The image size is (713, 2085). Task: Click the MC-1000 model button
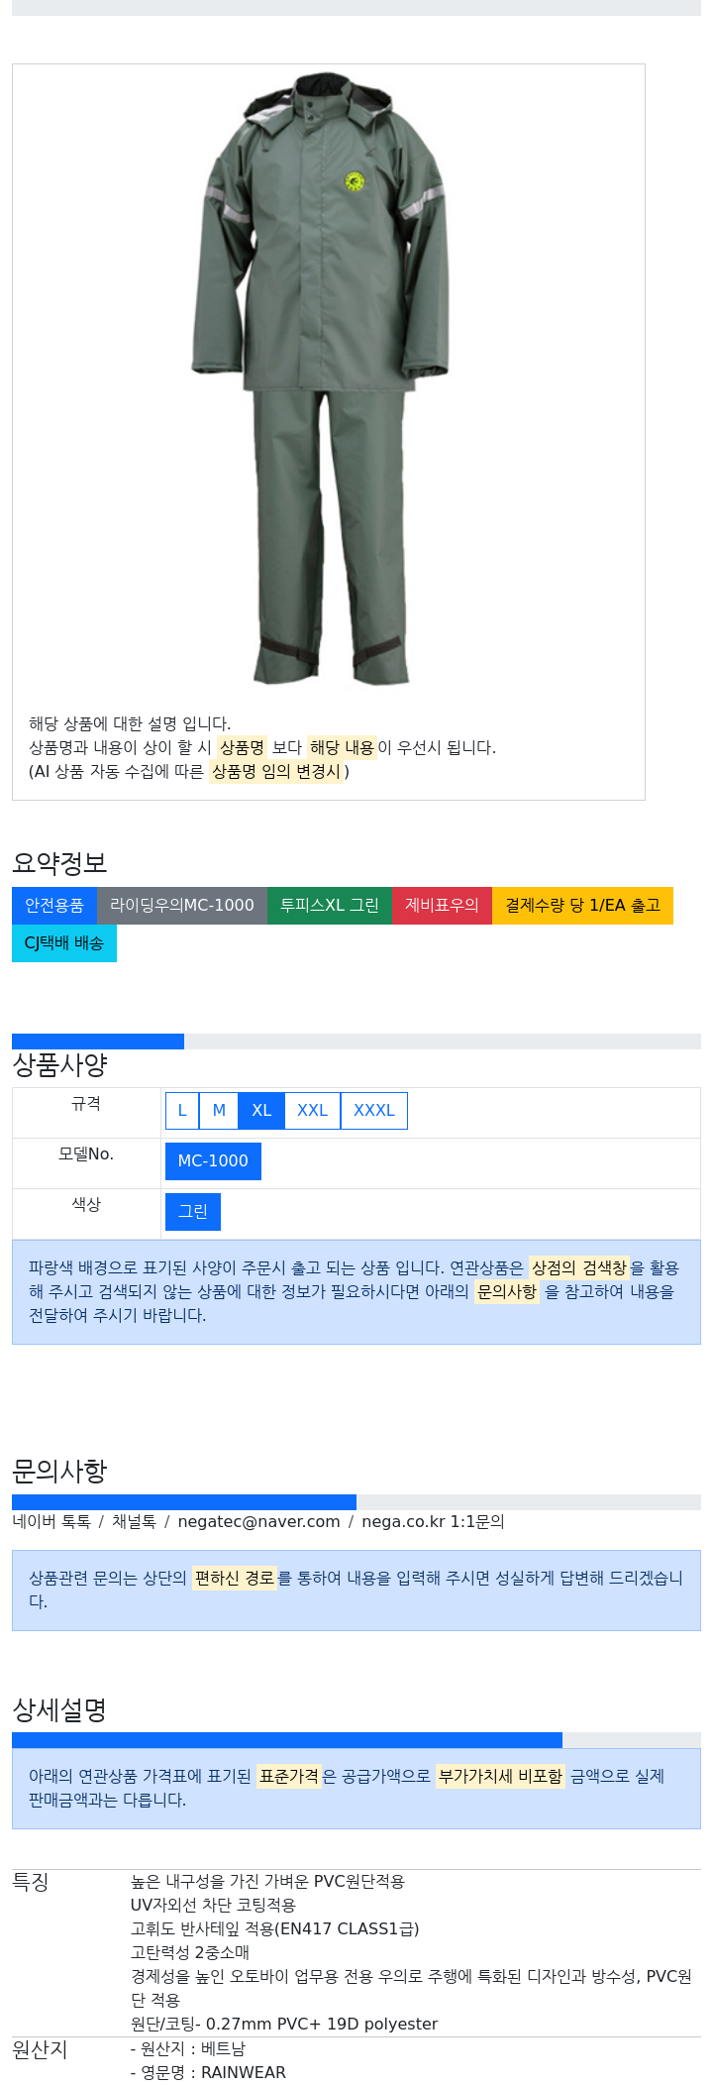pos(213,1161)
